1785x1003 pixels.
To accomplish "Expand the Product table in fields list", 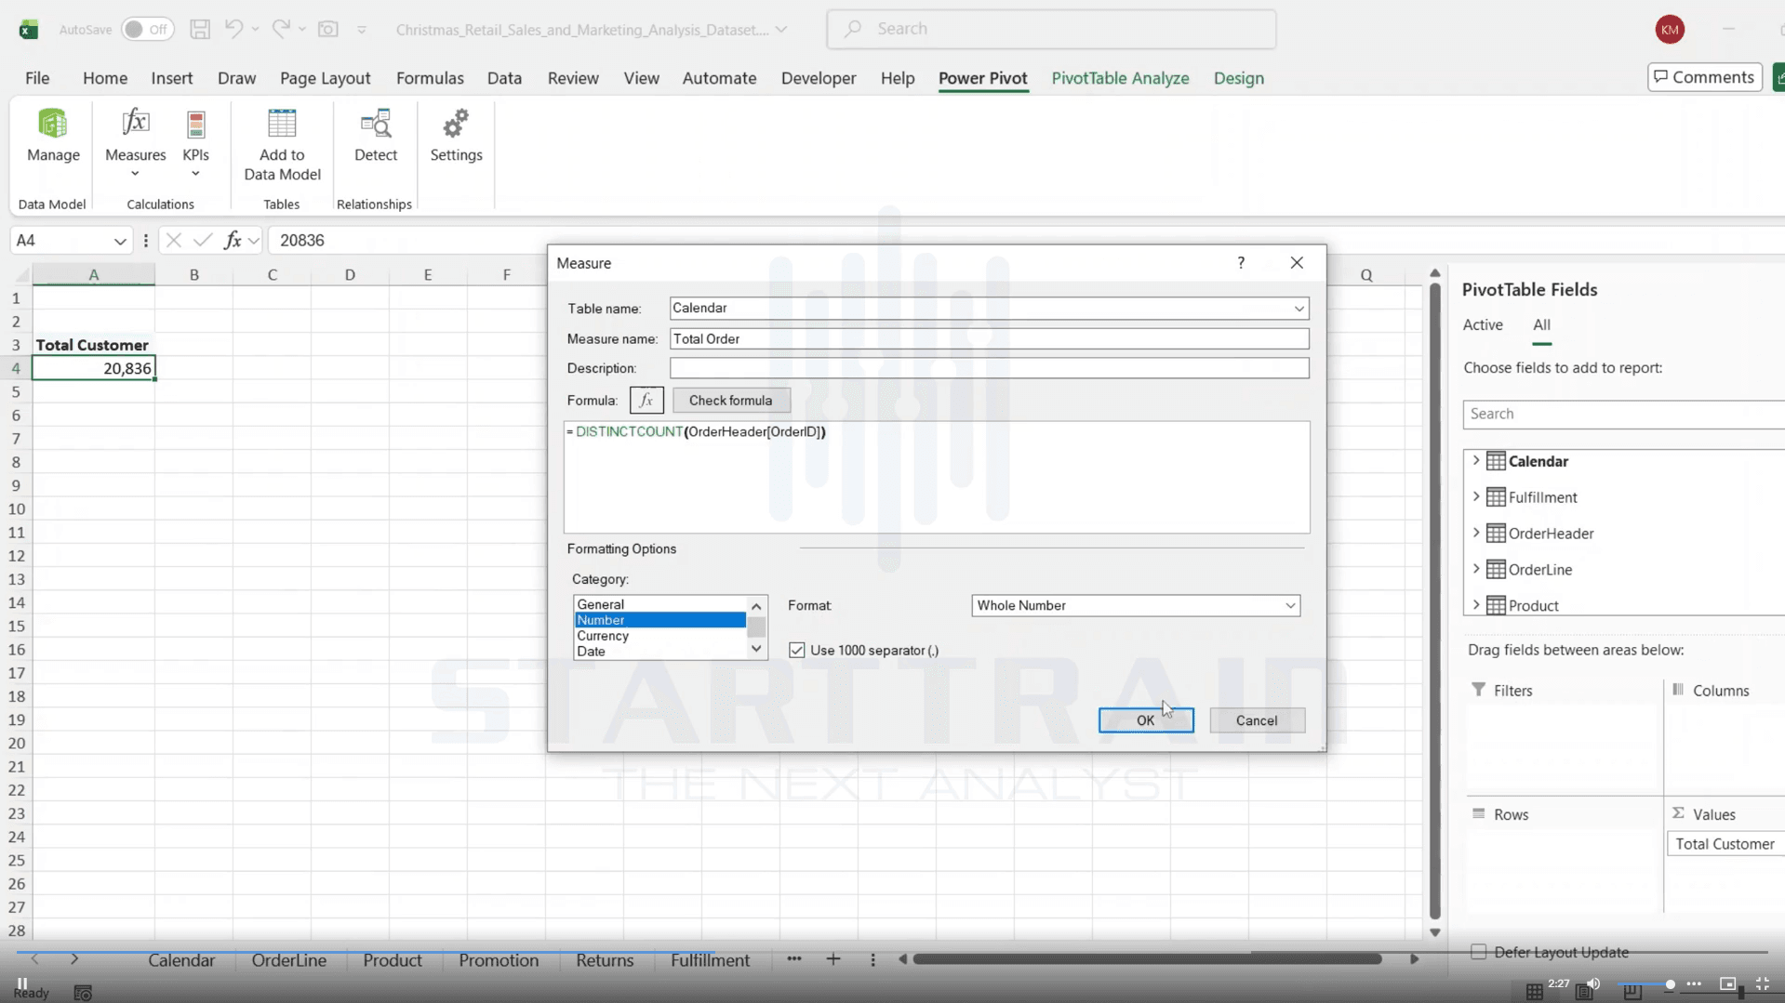I will (x=1475, y=605).
